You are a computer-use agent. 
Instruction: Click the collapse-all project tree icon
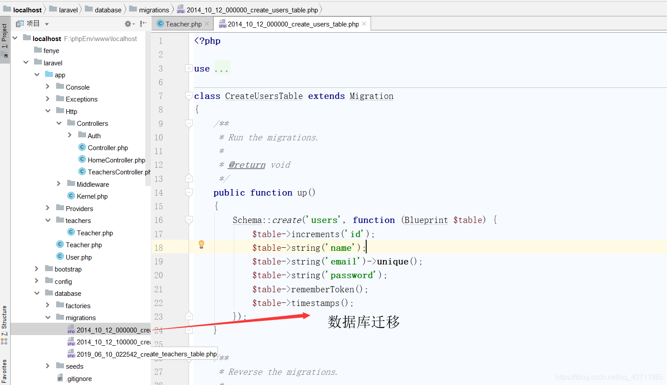(x=143, y=24)
